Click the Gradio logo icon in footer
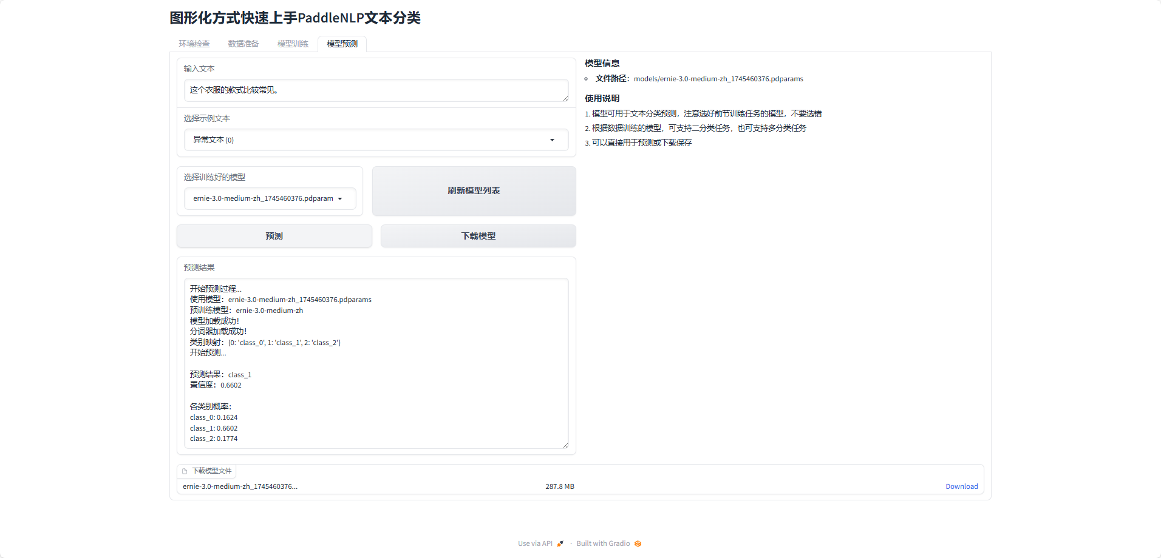 [638, 543]
